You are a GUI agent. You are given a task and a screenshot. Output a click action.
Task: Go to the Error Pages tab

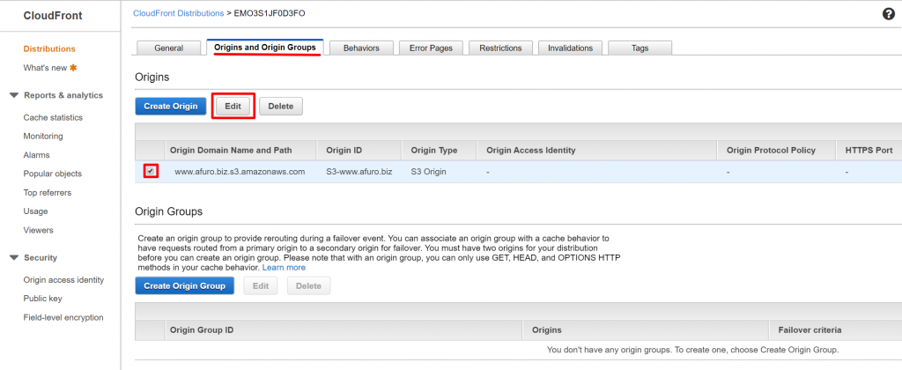point(431,48)
